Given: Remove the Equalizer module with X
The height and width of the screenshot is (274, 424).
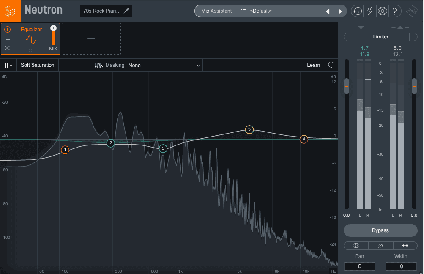Looking at the screenshot, I should pyautogui.click(x=7, y=48).
